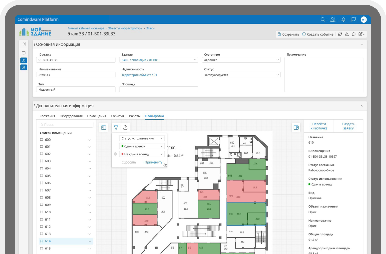The height and width of the screenshot is (254, 386).
Task: Expand room 605 chevron in list
Action: tap(90, 176)
